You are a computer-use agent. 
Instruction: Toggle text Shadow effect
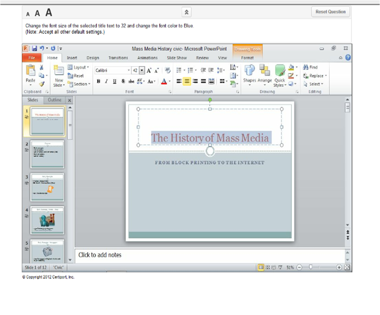(123, 81)
